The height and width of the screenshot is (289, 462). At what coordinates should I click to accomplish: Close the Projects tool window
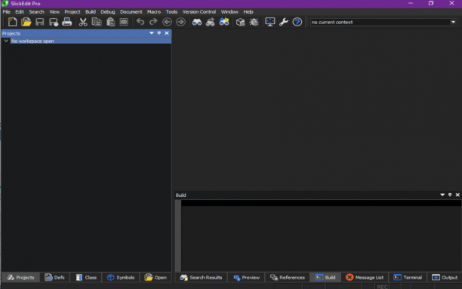(x=167, y=33)
